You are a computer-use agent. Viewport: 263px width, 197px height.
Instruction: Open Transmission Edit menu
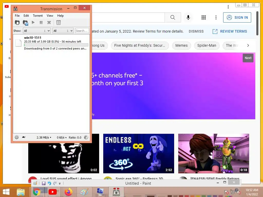click(x=26, y=16)
